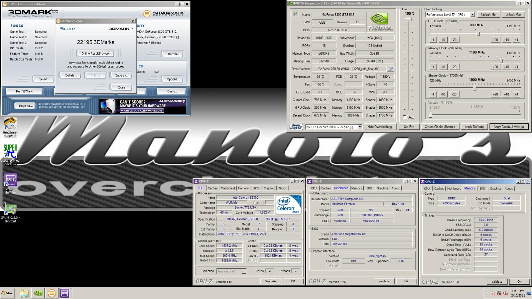This screenshot has width=532, height=299.
Task: Click Demo button in 3DMark05
Action: pyautogui.click(x=172, y=91)
